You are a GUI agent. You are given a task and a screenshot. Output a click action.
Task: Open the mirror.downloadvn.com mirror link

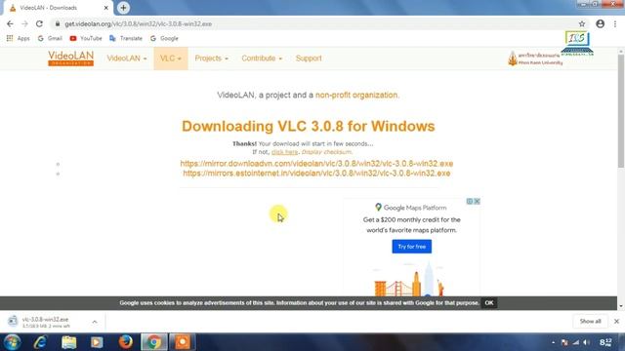tap(316, 164)
